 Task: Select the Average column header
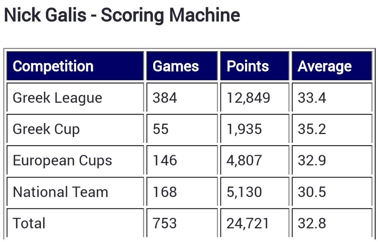pyautogui.click(x=324, y=66)
